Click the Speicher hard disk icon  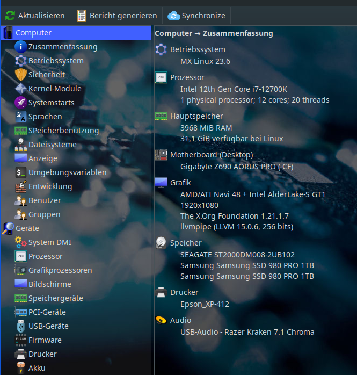coord(161,243)
